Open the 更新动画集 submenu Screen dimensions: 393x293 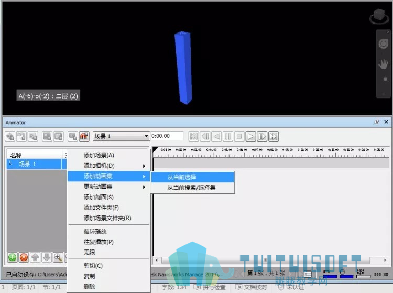(x=109, y=187)
